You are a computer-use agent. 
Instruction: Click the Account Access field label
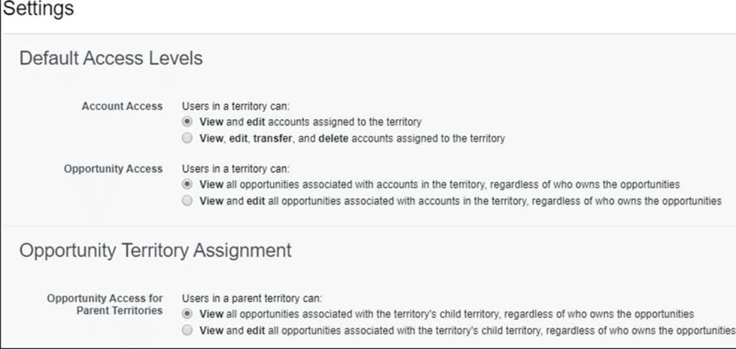(x=122, y=106)
